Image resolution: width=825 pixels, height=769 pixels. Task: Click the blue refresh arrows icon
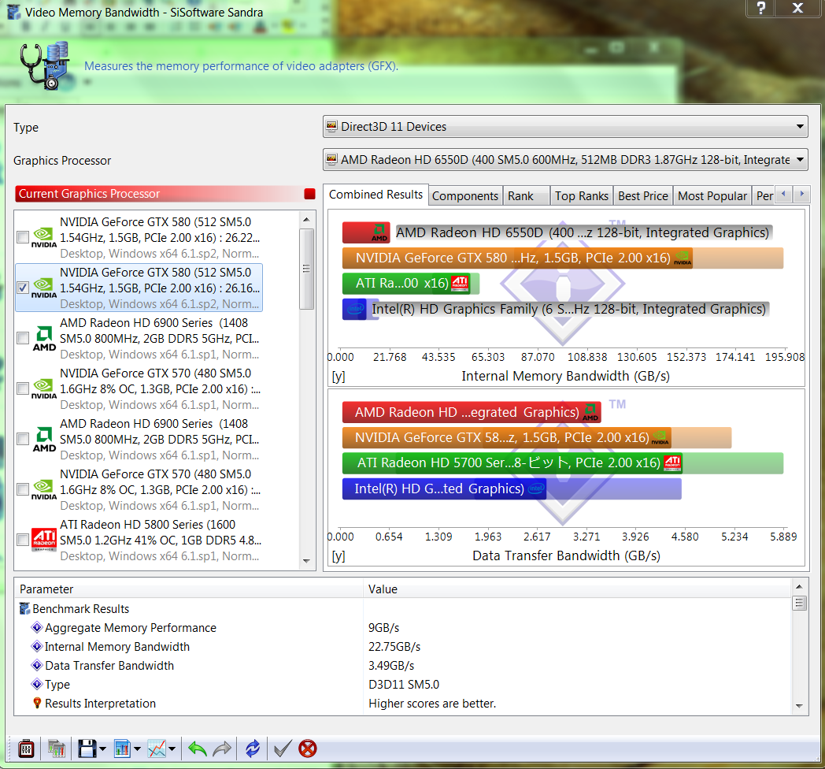point(253,749)
